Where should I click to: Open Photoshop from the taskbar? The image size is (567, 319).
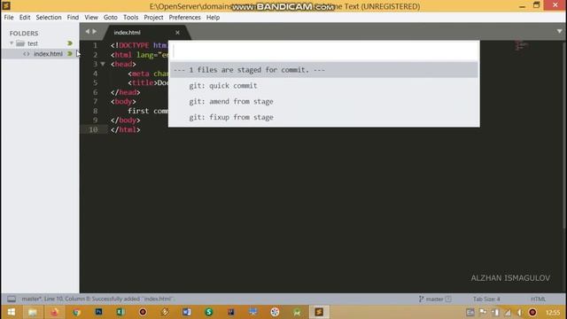(x=98, y=312)
